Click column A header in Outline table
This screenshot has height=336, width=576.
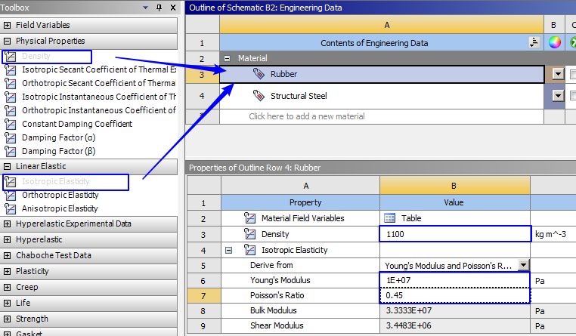pos(382,25)
